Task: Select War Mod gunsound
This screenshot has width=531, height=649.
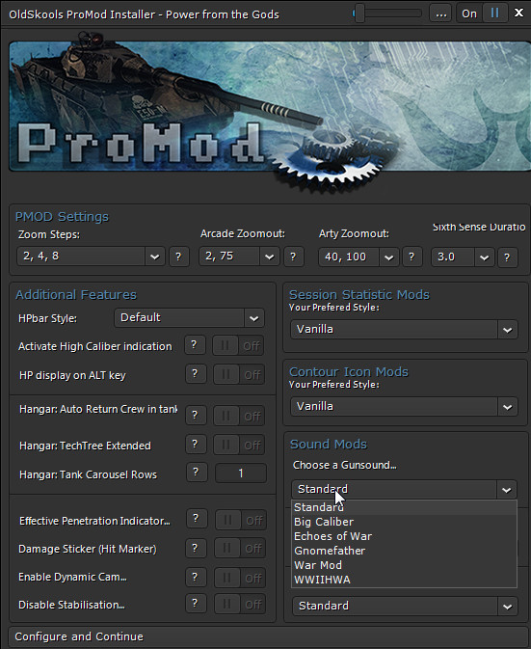Action: click(x=404, y=565)
